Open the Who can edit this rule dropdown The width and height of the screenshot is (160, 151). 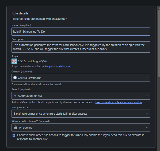coord(81,127)
